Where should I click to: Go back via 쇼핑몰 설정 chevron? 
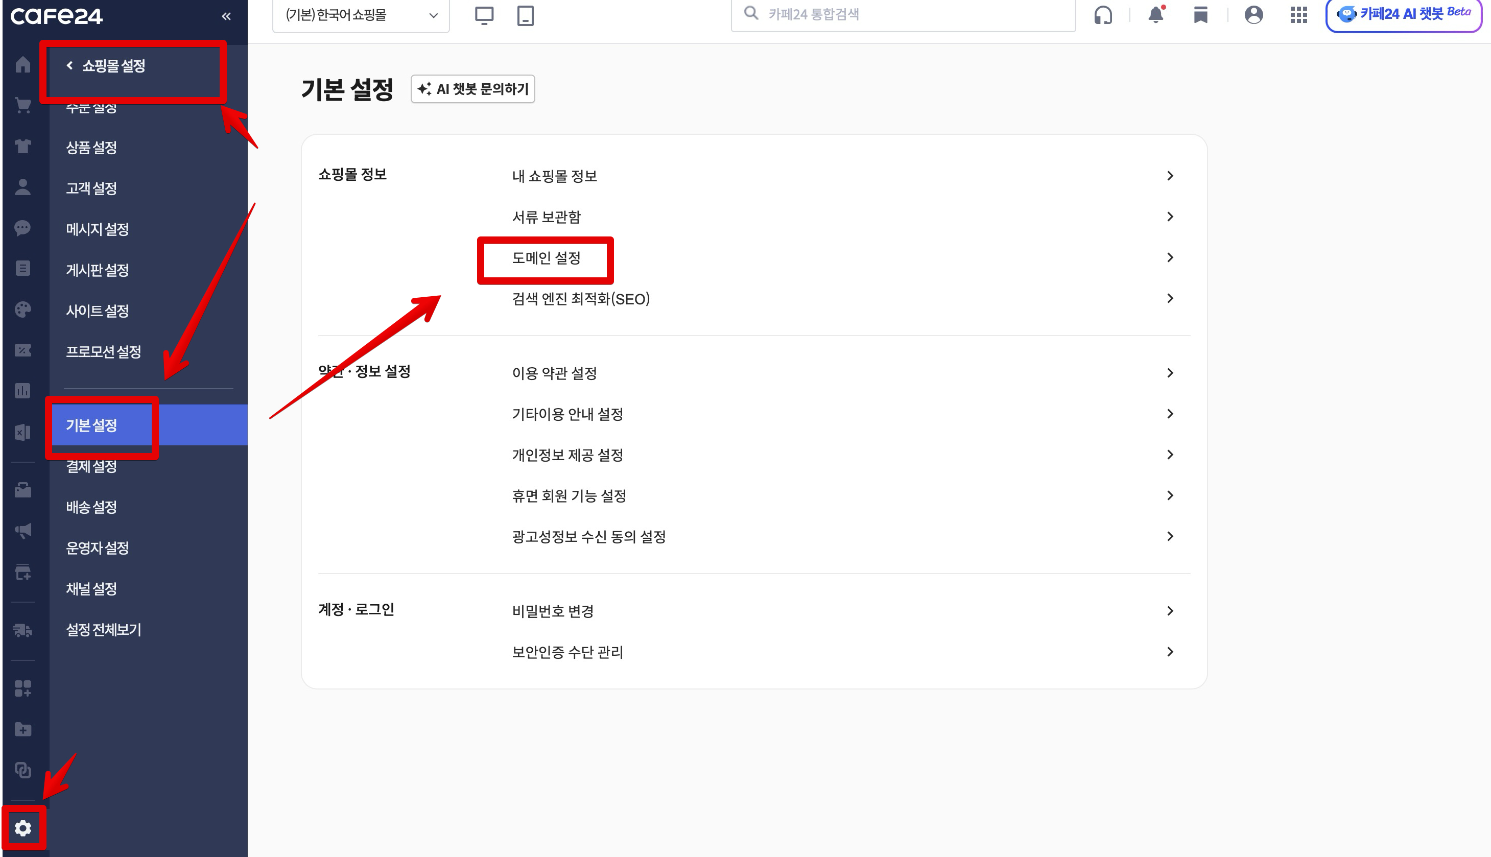tap(70, 65)
